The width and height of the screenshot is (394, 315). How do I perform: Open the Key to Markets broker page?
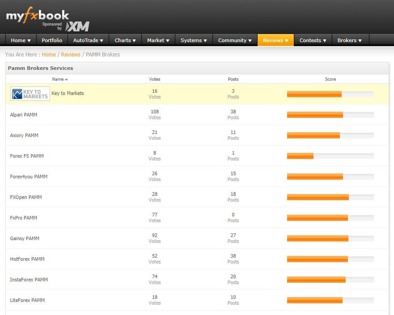coord(68,93)
